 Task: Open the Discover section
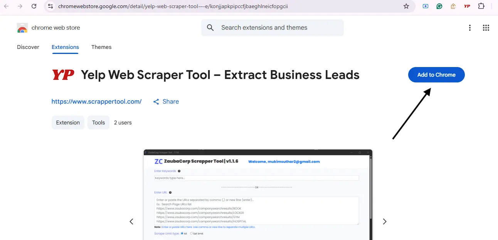[x=28, y=47]
